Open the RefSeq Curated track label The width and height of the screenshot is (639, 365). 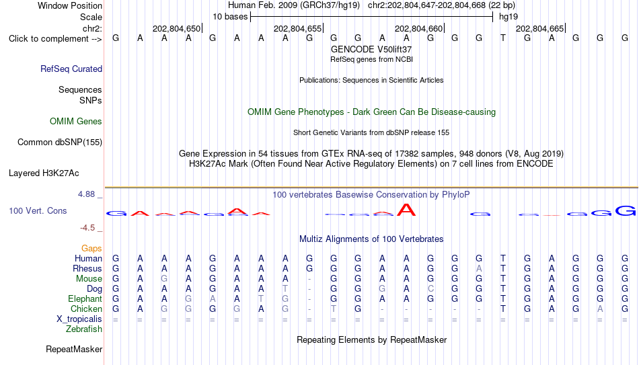pos(71,69)
